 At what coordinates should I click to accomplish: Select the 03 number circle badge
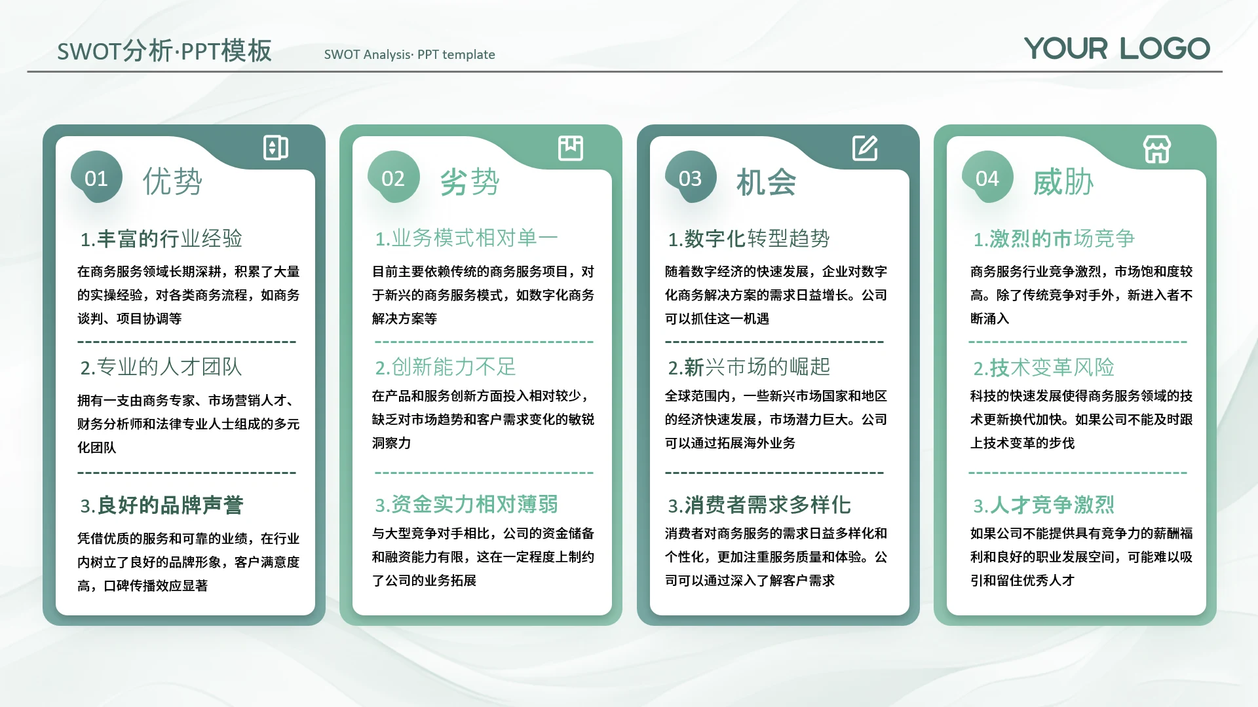point(690,178)
